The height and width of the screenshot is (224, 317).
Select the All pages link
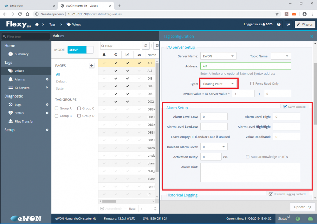pos(58,74)
